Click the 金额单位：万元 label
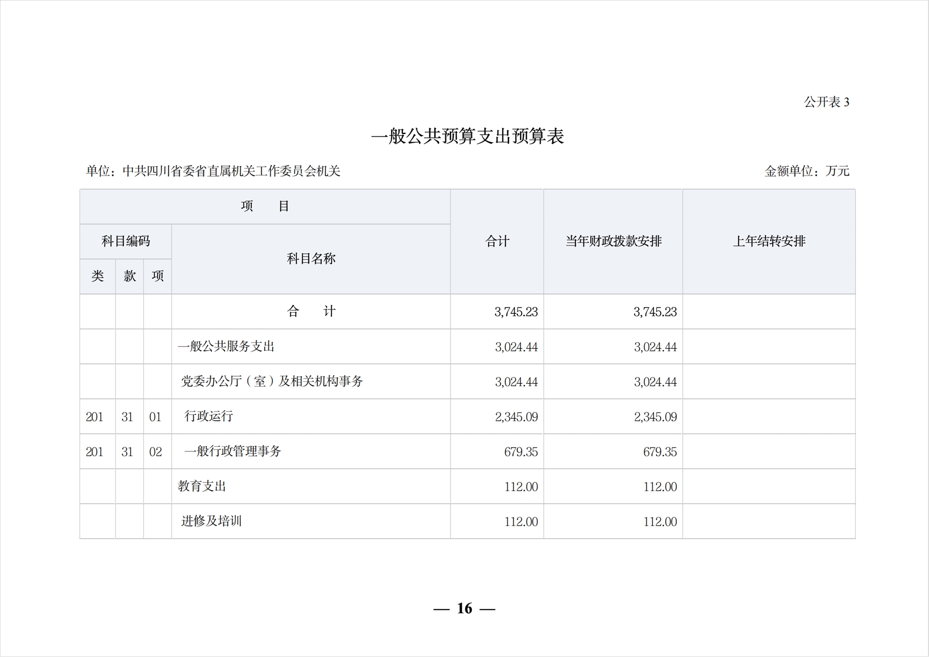 (807, 171)
